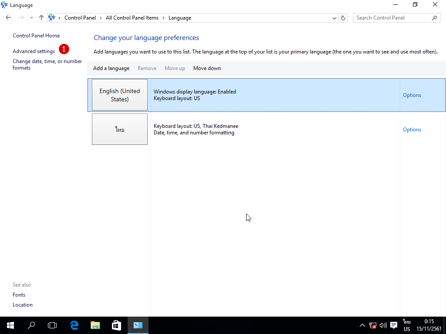Click the Up one level arrow
This screenshot has height=334, width=446.
[x=41, y=18]
